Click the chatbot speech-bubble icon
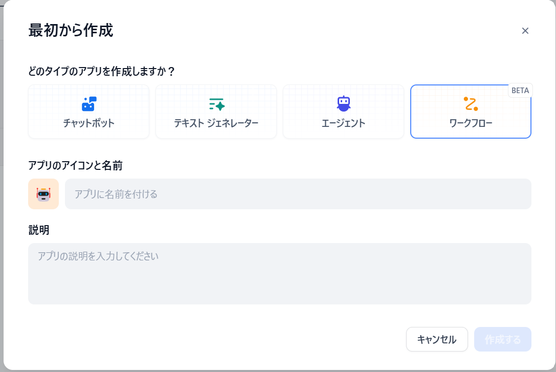This screenshot has width=556, height=372. point(88,104)
